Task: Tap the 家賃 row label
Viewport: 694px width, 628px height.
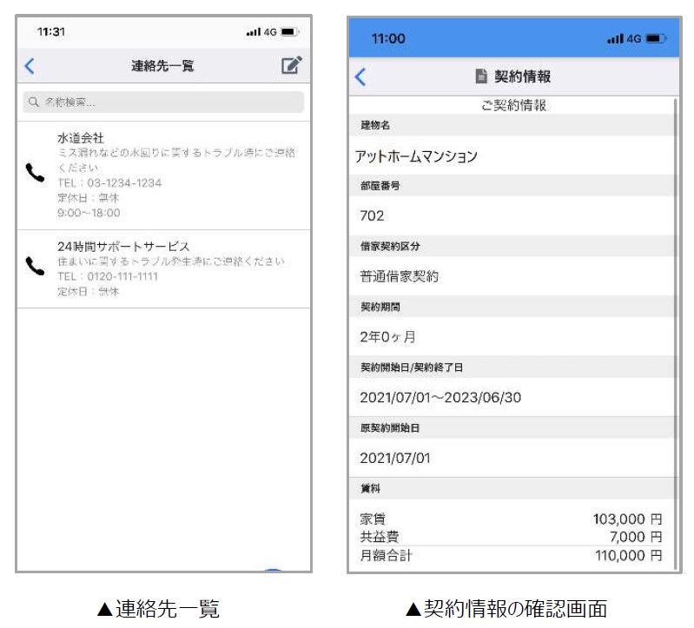Action: click(373, 519)
